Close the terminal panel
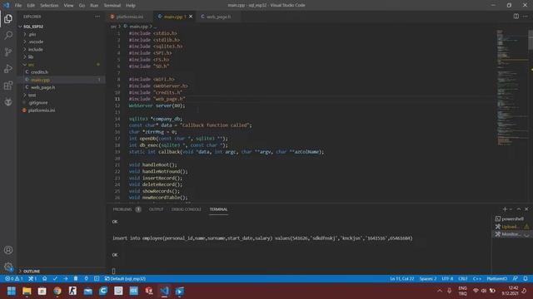 [526, 209]
